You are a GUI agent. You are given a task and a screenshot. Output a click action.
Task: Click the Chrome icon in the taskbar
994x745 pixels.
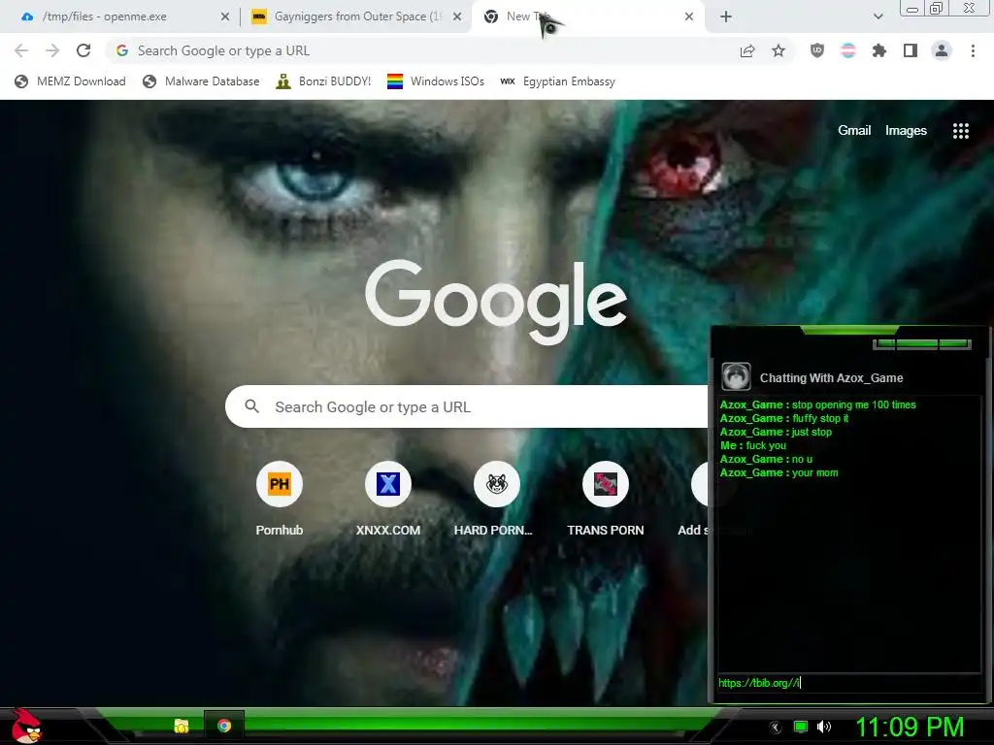pyautogui.click(x=224, y=726)
